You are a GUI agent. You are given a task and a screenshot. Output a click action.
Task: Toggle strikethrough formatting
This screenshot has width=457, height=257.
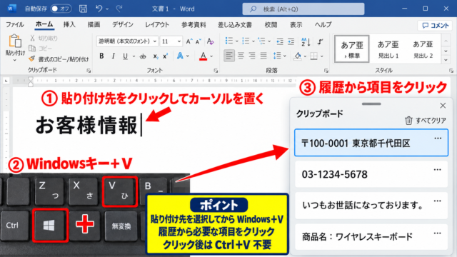tap(143, 56)
